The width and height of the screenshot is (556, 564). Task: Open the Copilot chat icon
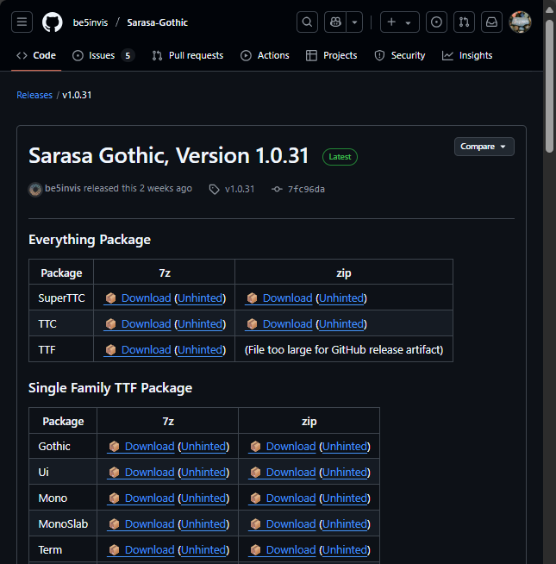(335, 22)
